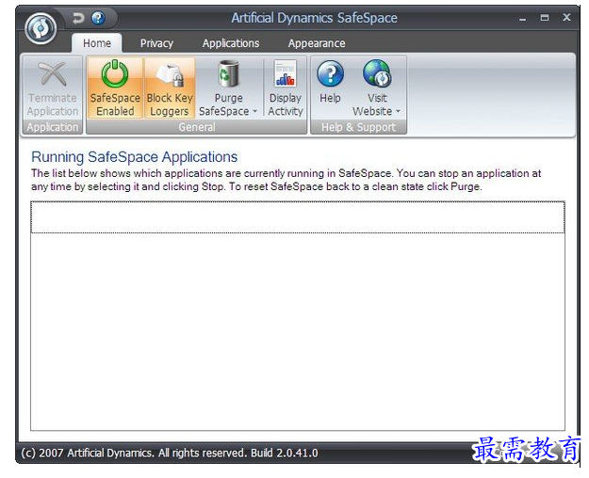Minimize the SafeSpace window
589x478 pixels.
coord(523,18)
